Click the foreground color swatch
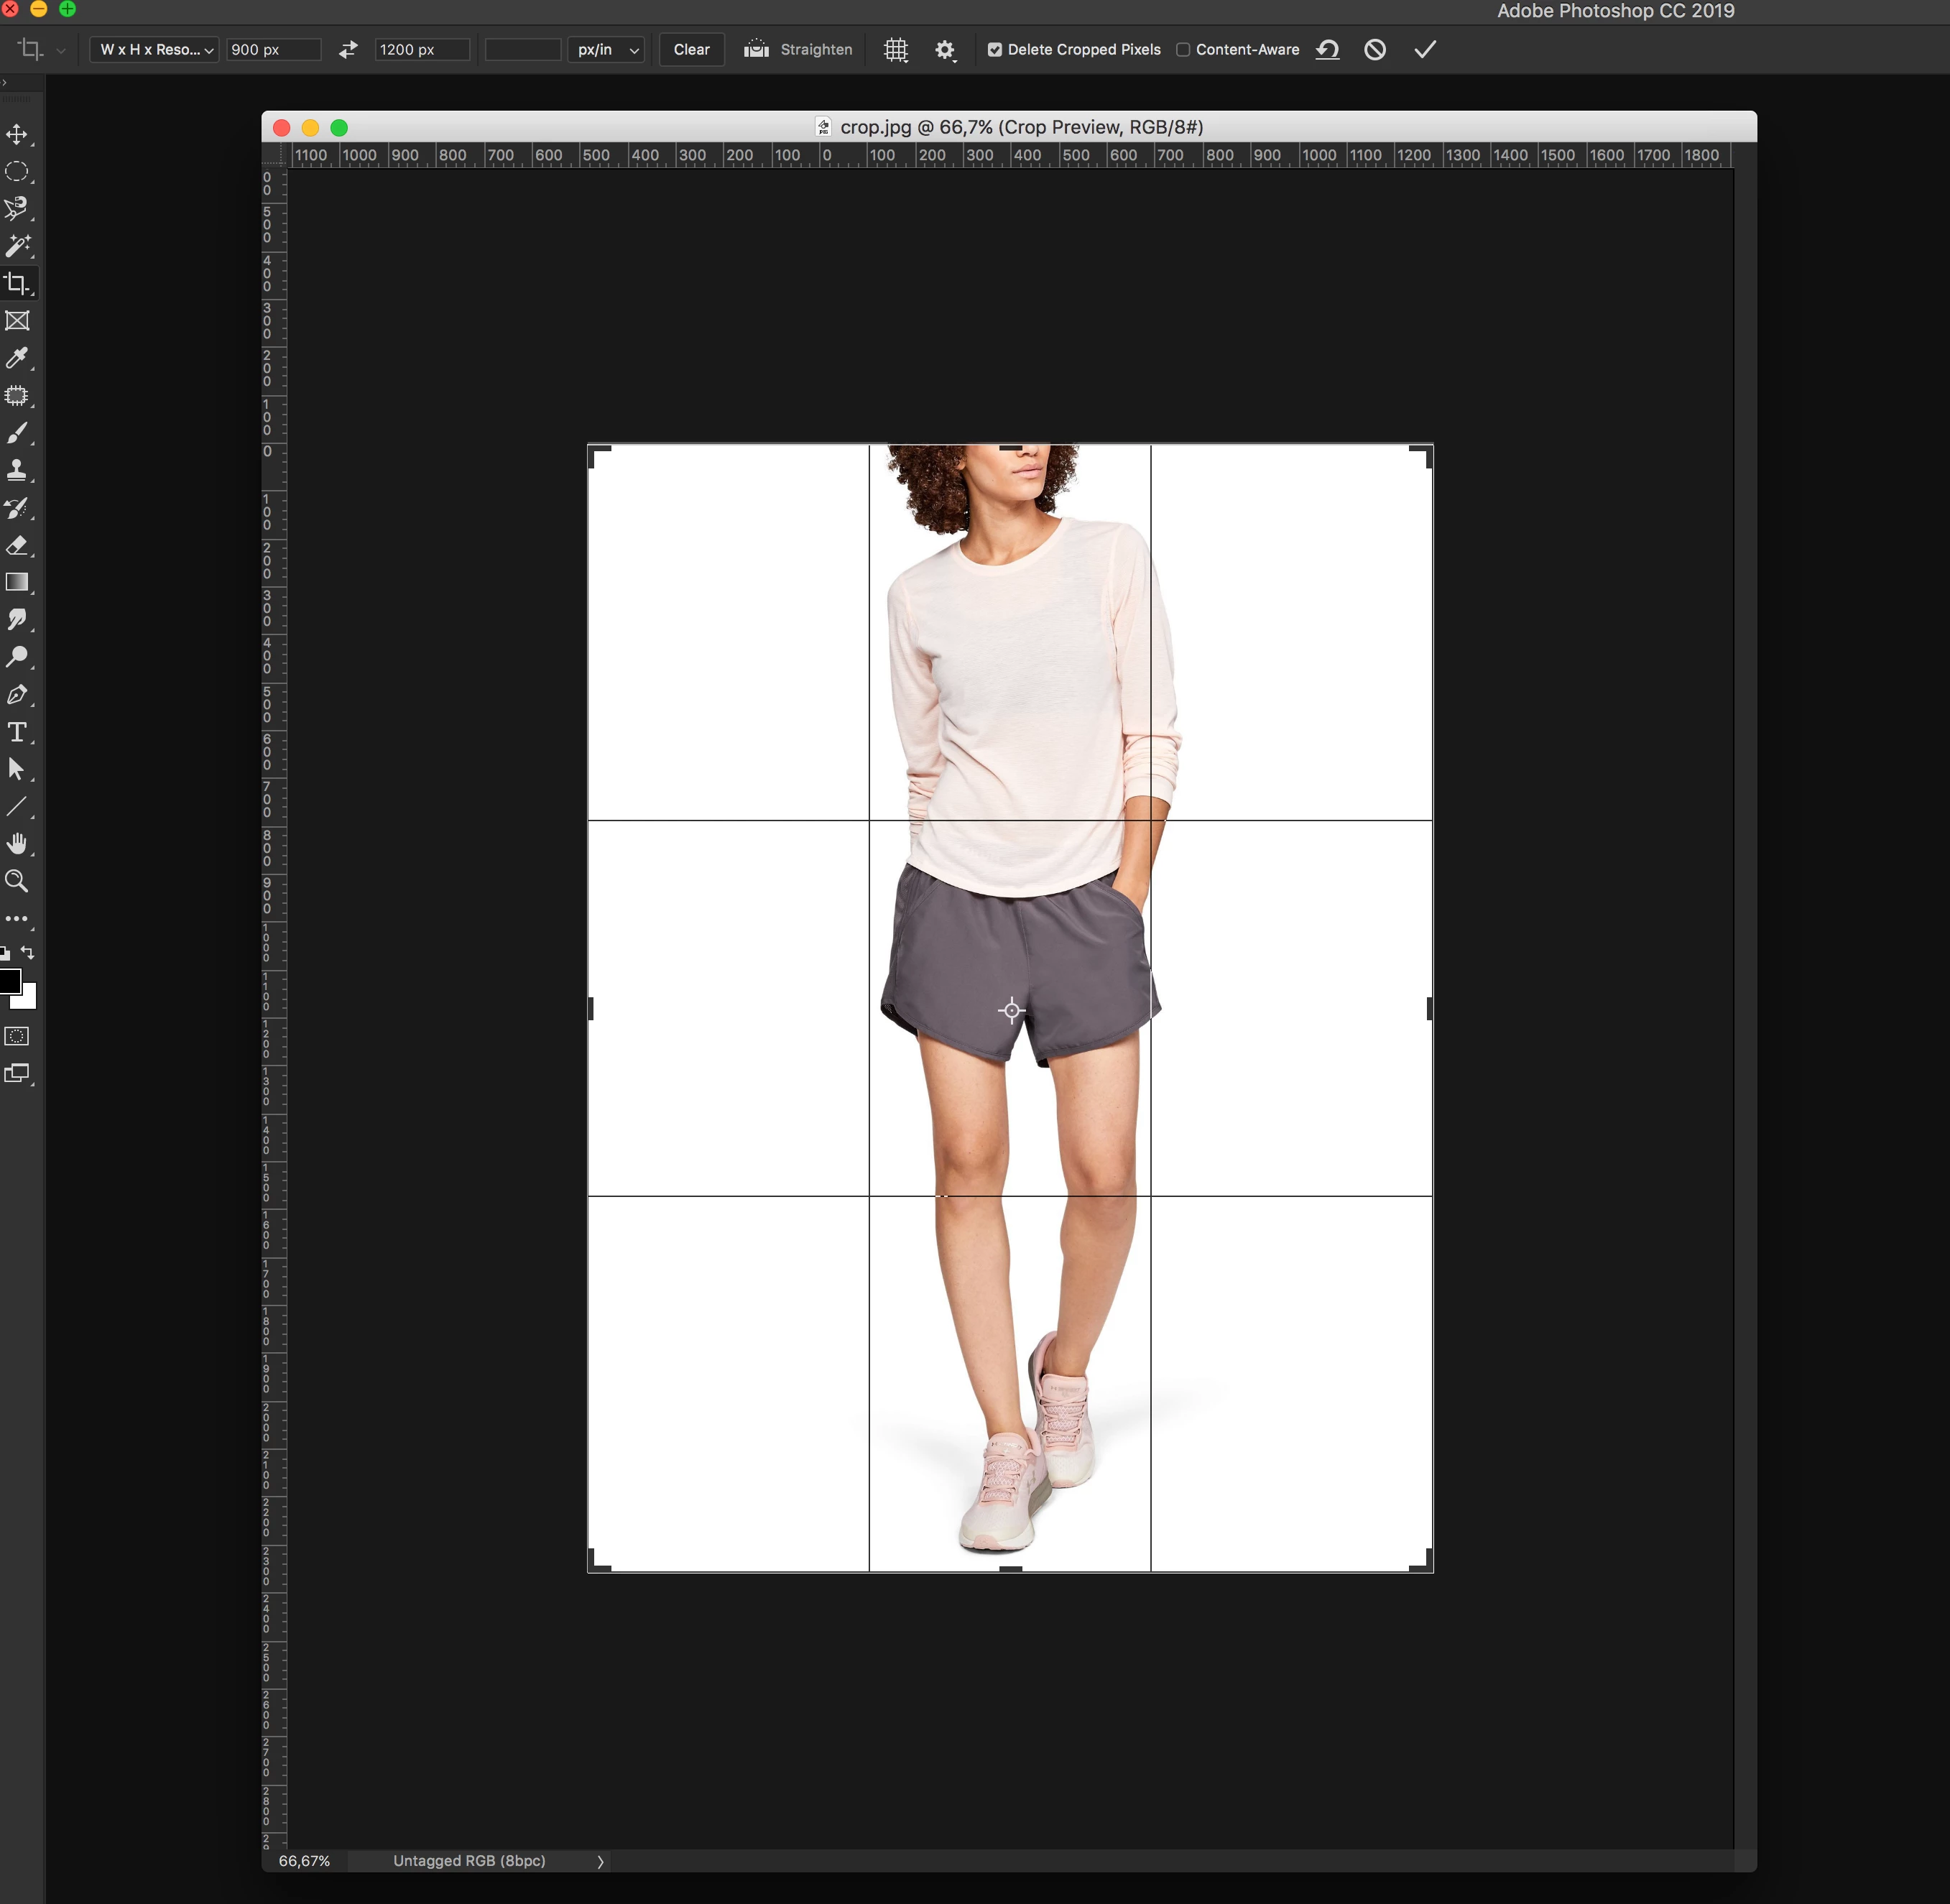 9,981
